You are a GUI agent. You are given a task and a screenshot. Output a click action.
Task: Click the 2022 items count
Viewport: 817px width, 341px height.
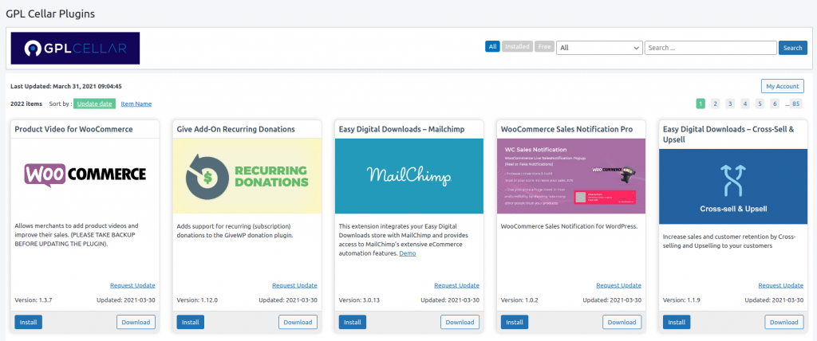(x=26, y=104)
